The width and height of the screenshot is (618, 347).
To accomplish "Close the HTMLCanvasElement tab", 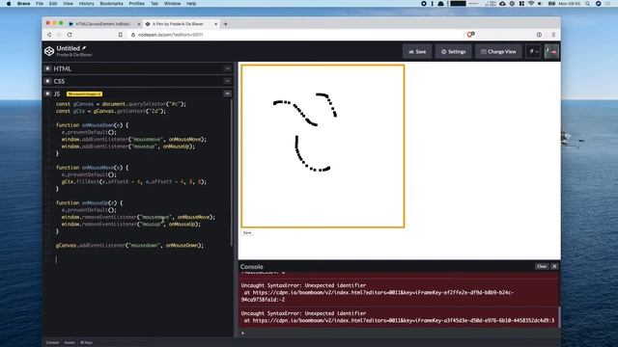I will pos(139,24).
